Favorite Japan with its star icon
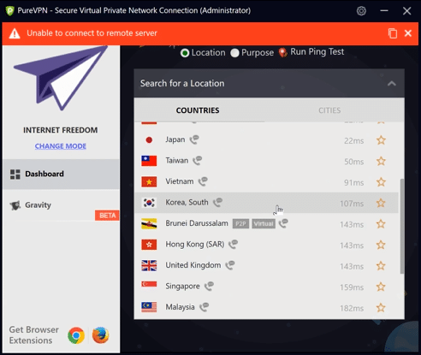 click(x=381, y=140)
